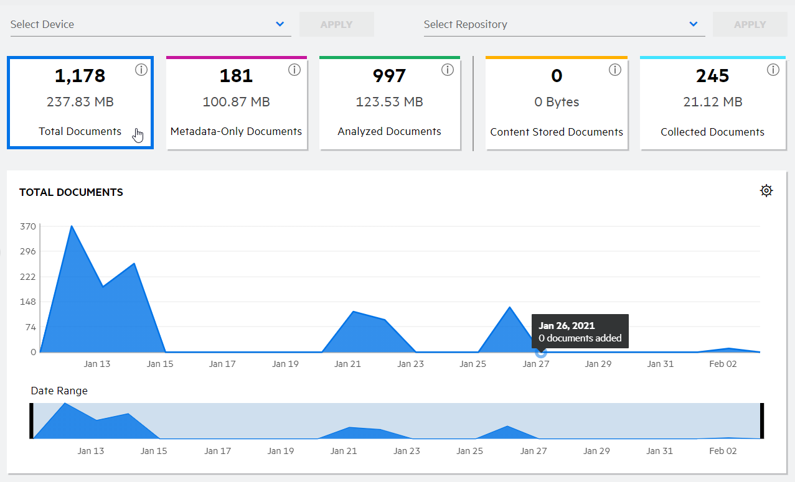Expand the Select Device dropdown arrow
Screen dimensions: 795x482
280,24
